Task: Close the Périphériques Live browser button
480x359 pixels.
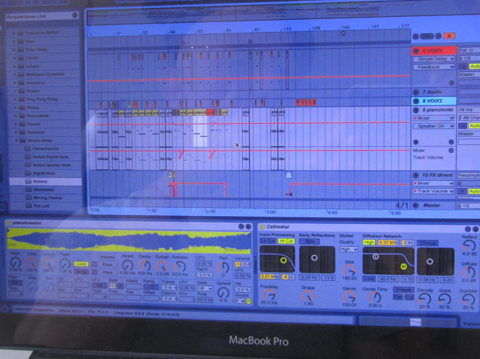Action: 75,15
